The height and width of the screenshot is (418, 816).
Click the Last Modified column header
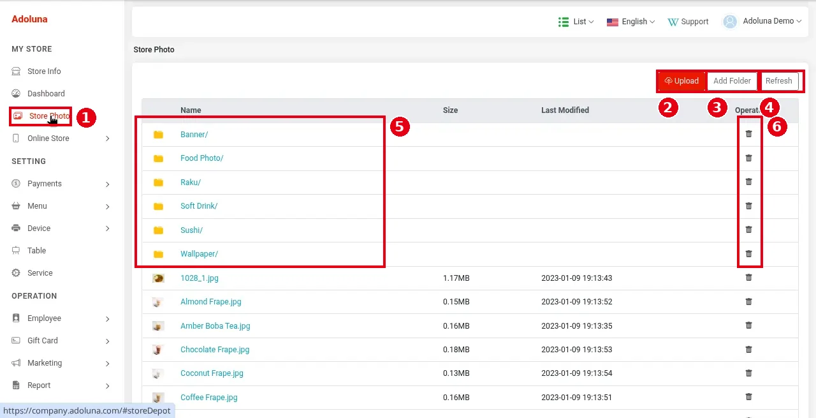[565, 110]
